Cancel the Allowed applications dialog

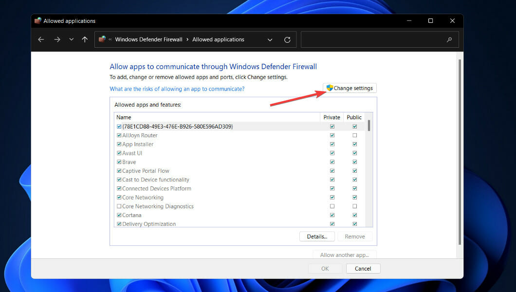click(x=363, y=269)
